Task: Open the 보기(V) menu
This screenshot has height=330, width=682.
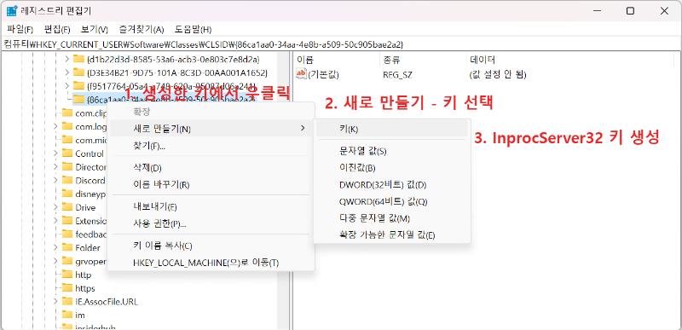Action: tap(95, 30)
